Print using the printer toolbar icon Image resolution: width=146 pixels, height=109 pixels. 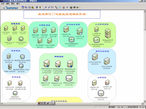tap(74, 8)
